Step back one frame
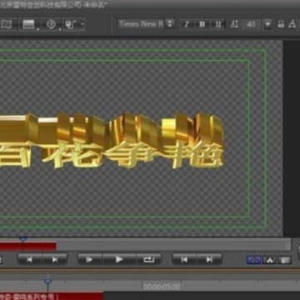 (x=30, y=260)
